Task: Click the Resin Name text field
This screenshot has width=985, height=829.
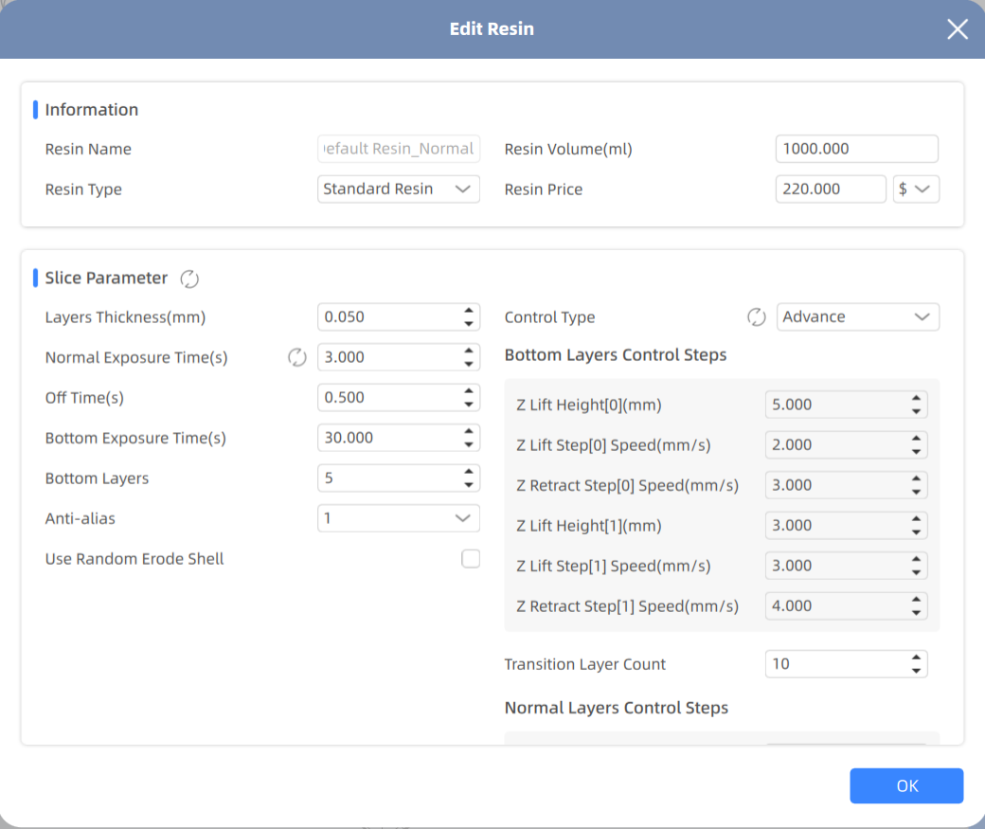Action: click(x=399, y=149)
